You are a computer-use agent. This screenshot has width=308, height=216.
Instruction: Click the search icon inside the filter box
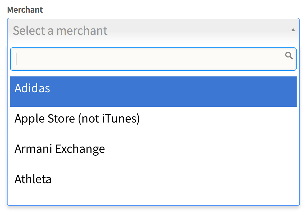[289, 56]
